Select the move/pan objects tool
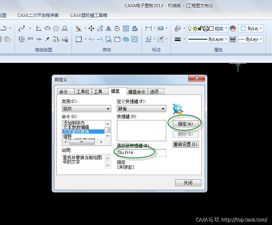Screen dimensions: 272x225 [x=91, y=28]
